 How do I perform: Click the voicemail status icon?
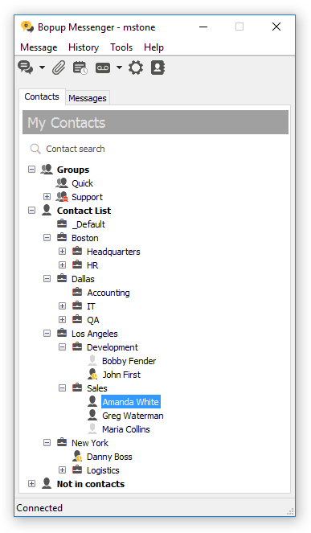coord(103,68)
